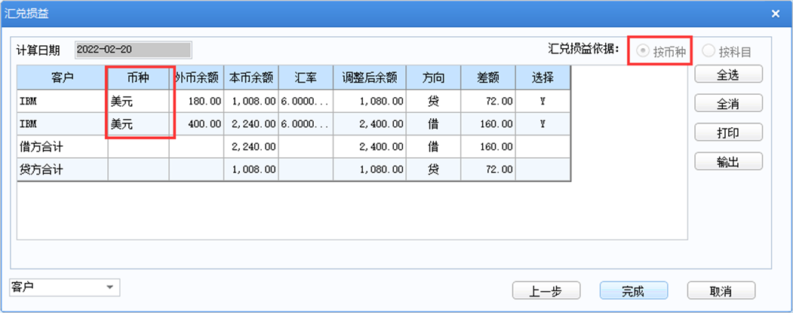Click the 全选 button
This screenshot has width=793, height=313.
(728, 74)
